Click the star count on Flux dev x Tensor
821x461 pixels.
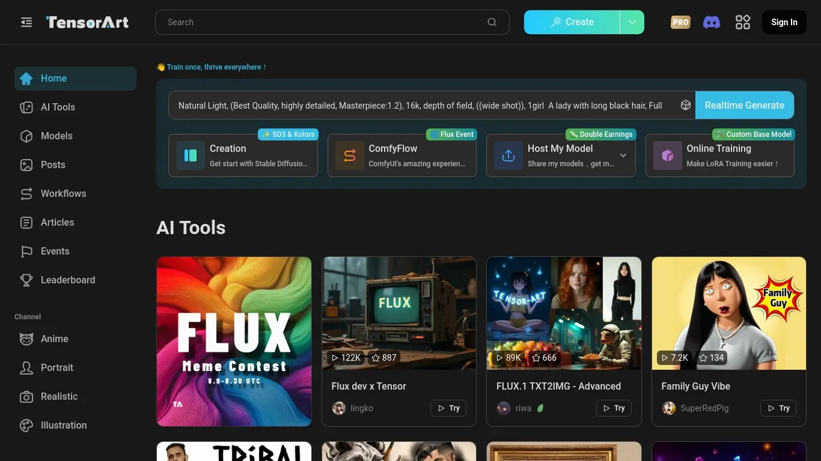pos(383,358)
